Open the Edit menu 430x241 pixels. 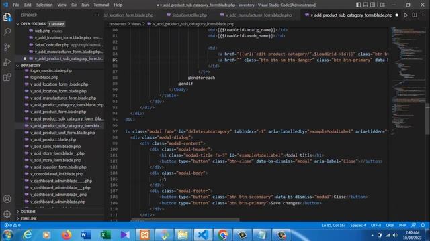click(x=28, y=5)
